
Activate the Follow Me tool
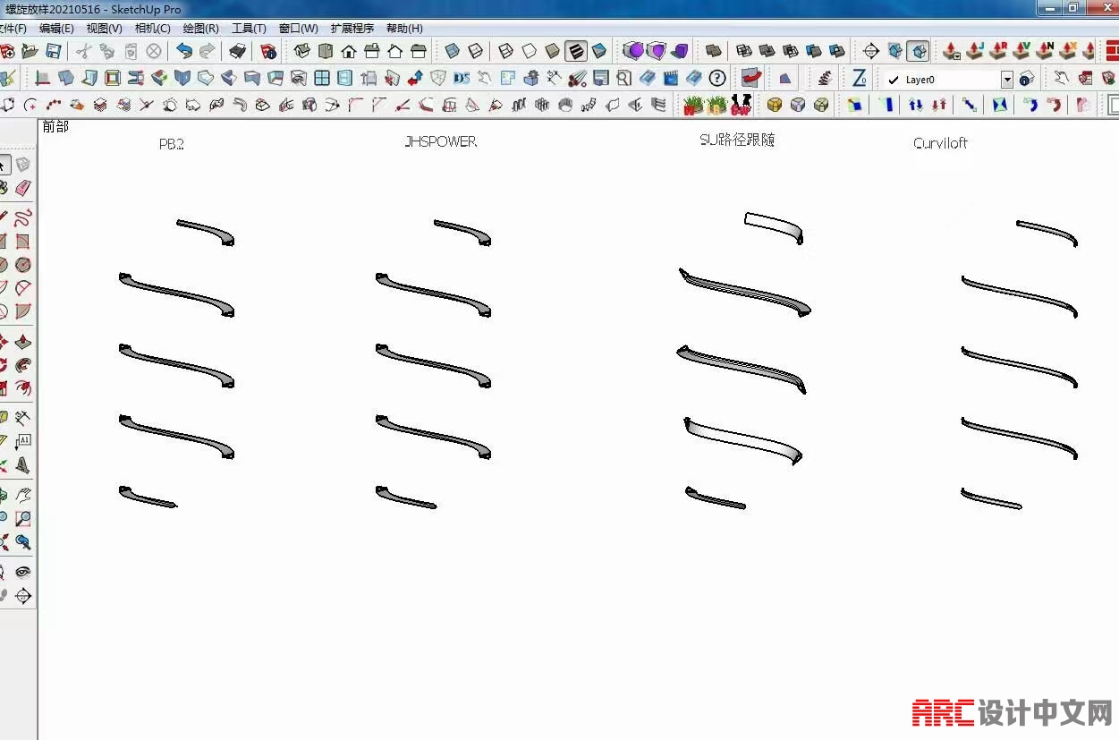click(x=23, y=365)
